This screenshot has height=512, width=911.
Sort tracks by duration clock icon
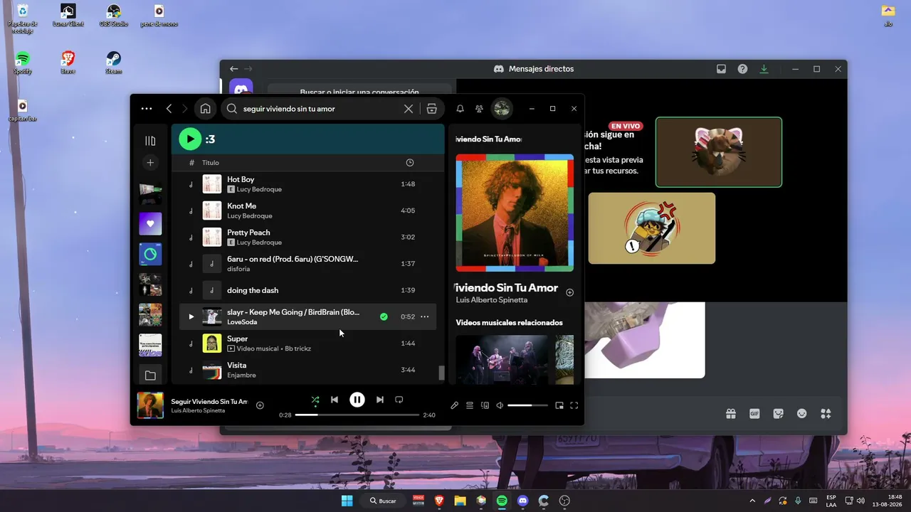[410, 163]
